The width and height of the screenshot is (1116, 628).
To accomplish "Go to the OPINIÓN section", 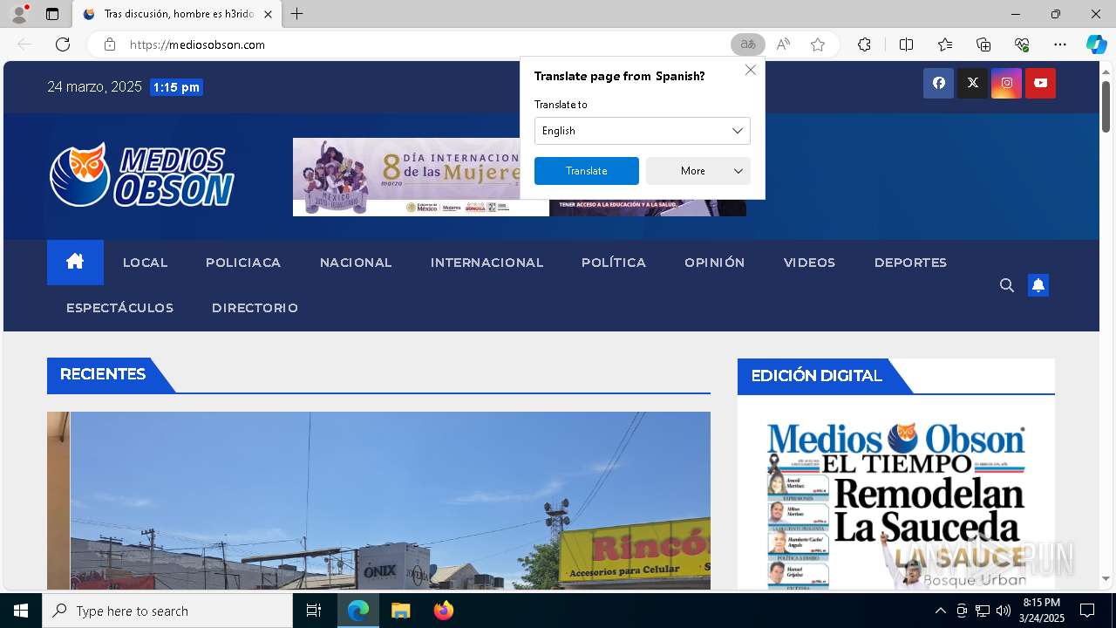I will point(715,263).
